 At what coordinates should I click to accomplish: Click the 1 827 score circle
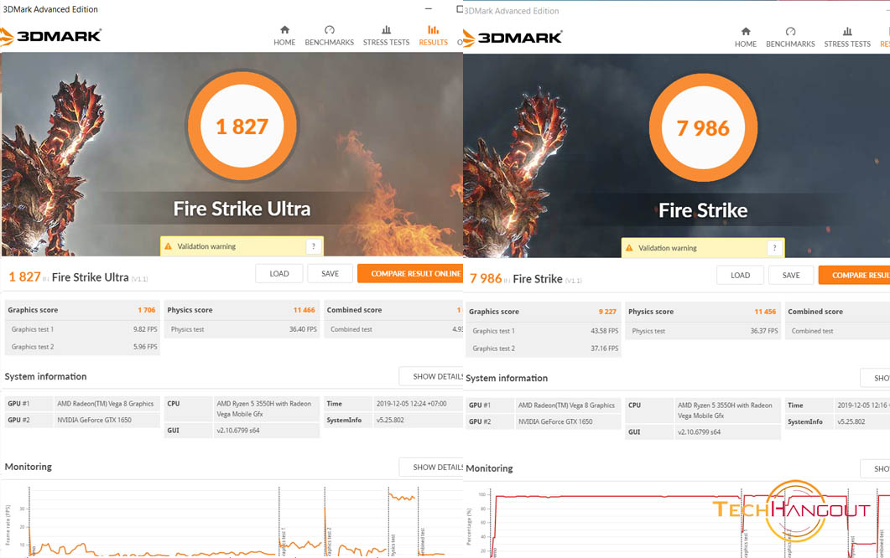pos(242,126)
